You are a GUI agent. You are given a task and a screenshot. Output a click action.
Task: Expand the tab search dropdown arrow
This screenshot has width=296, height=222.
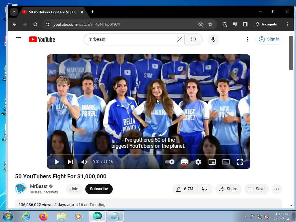pos(14,12)
